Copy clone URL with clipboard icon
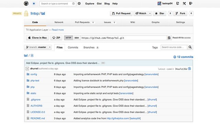Screen dimensions: 220x124 point(169,38)
